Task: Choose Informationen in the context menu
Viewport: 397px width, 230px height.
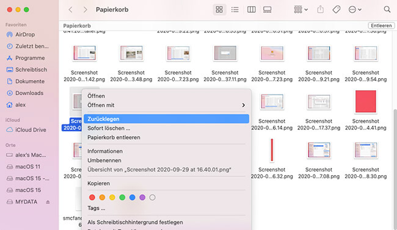Action: point(166,151)
